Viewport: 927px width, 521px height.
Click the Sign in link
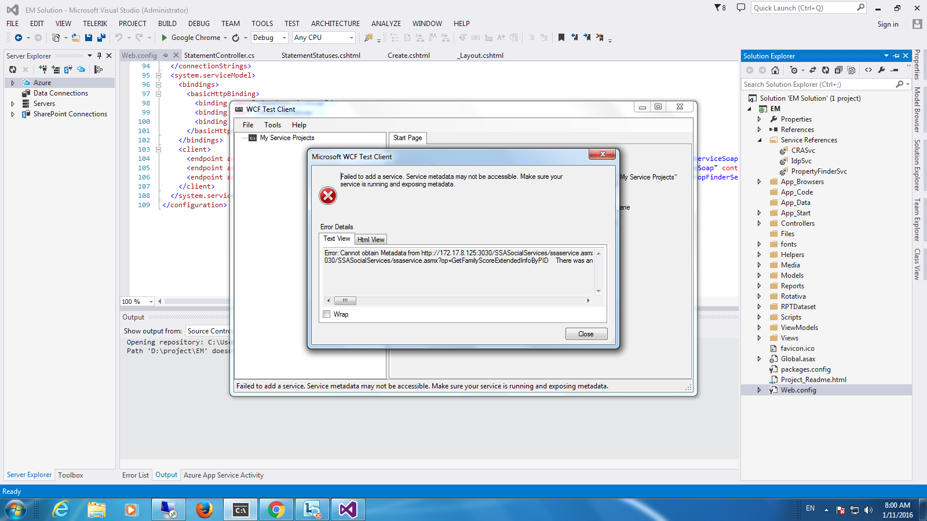click(888, 24)
